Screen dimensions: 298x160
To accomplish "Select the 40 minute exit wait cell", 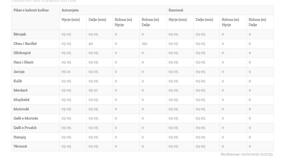I will pyautogui.click(x=91, y=44).
